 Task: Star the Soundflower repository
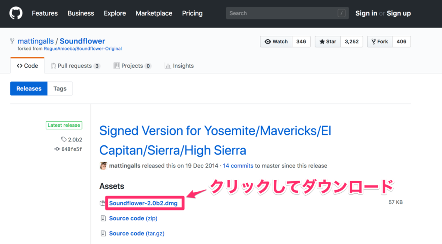[x=328, y=42]
